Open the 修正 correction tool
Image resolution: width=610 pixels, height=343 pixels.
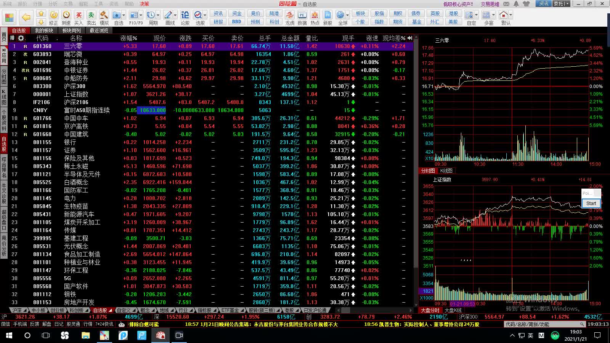coord(54,18)
